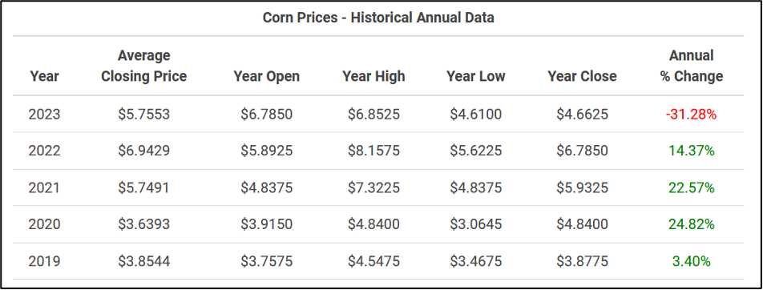The image size is (763, 290).
Task: Select the green 24.82% change value
Action: click(x=692, y=224)
